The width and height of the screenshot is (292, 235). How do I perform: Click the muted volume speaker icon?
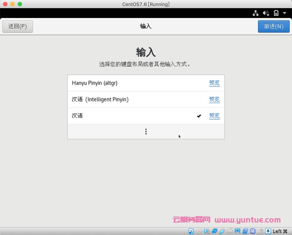point(266,13)
